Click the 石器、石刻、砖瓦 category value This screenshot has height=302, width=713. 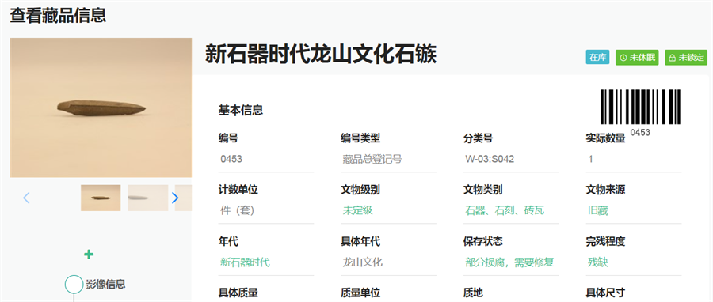(505, 210)
